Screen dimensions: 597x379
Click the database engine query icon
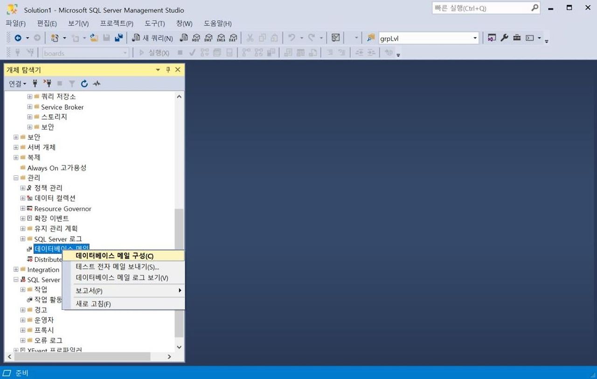(184, 38)
